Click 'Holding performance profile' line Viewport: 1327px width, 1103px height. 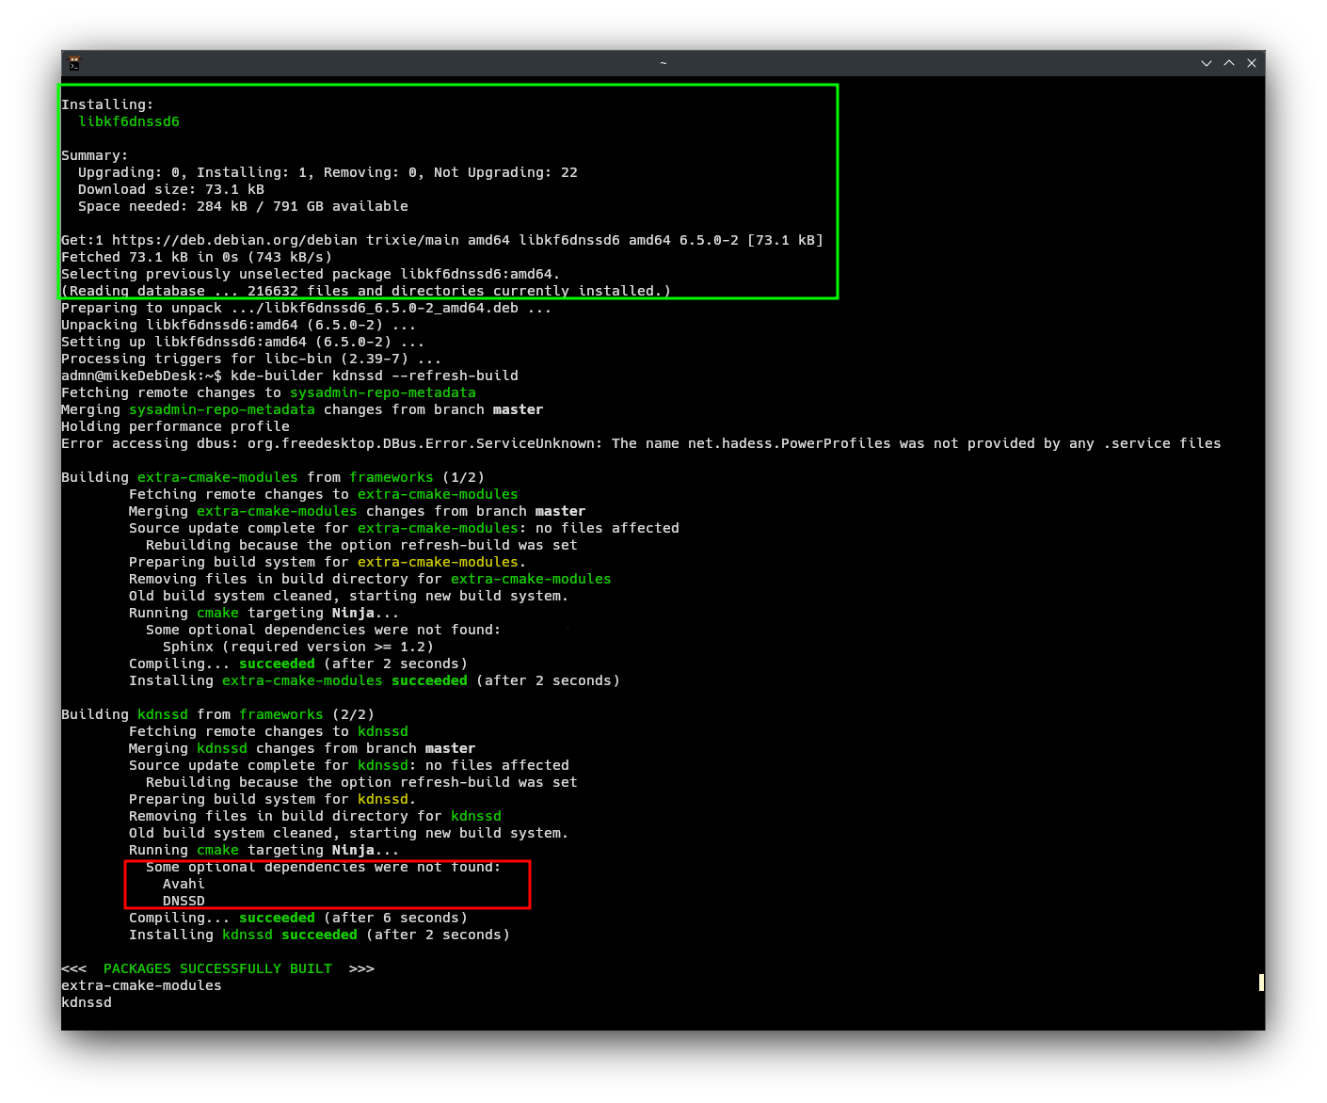[175, 426]
